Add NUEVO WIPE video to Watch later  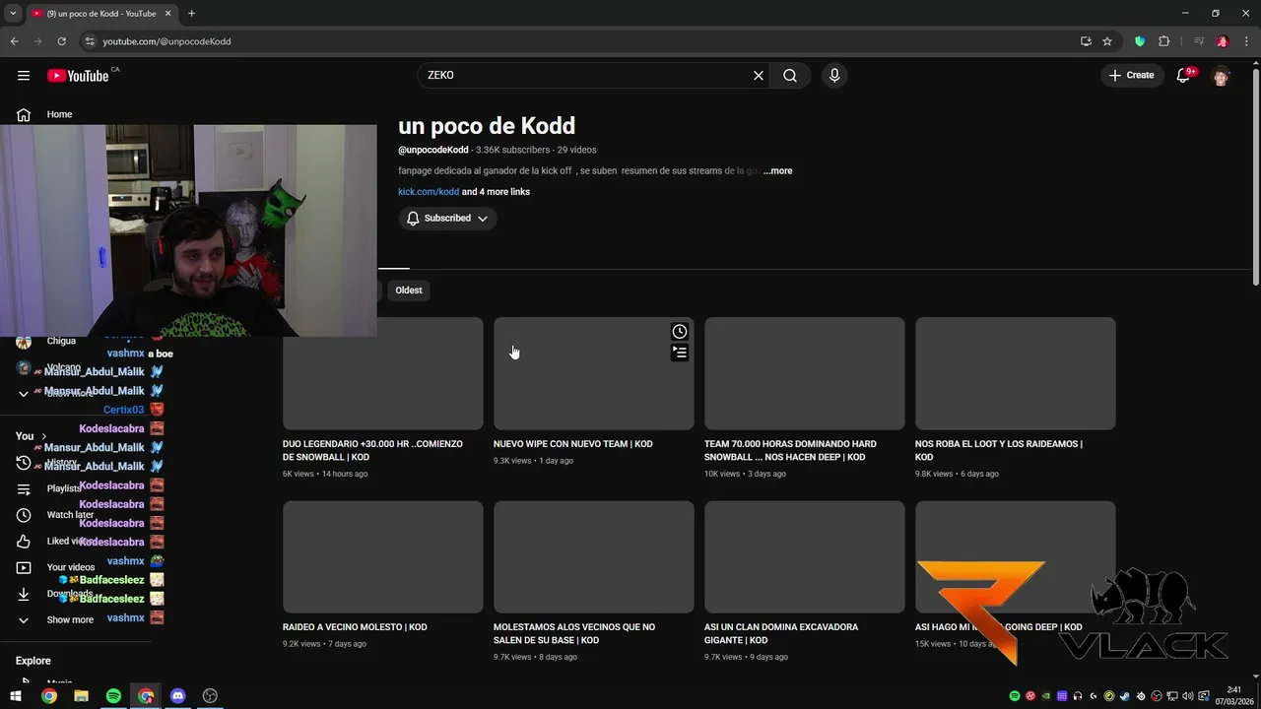tap(680, 332)
